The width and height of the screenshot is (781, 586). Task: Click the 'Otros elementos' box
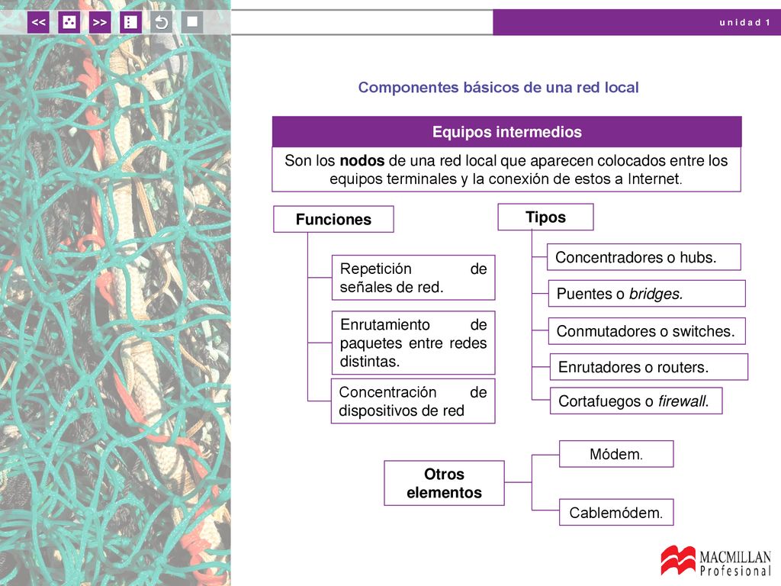coord(444,483)
